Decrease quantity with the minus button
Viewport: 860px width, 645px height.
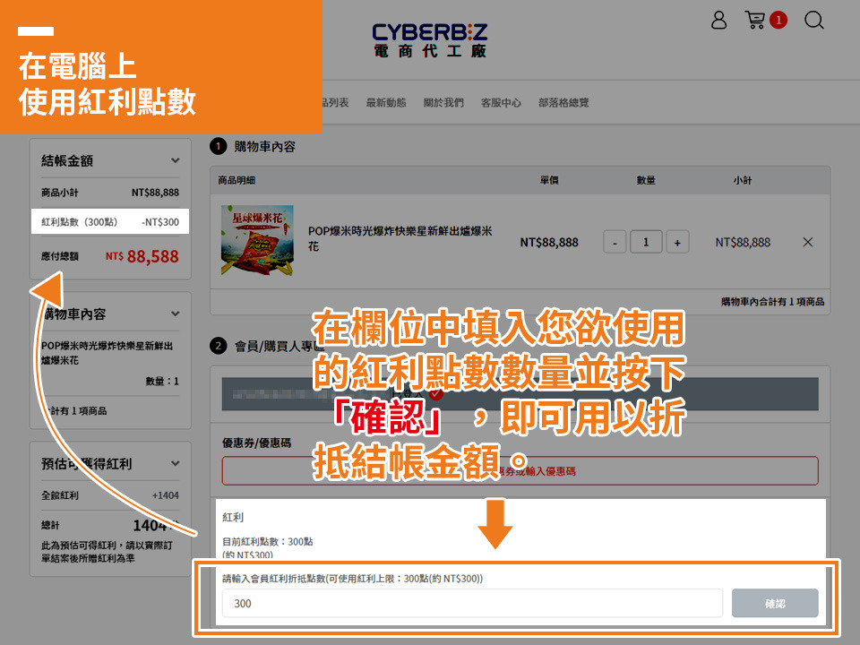point(615,242)
